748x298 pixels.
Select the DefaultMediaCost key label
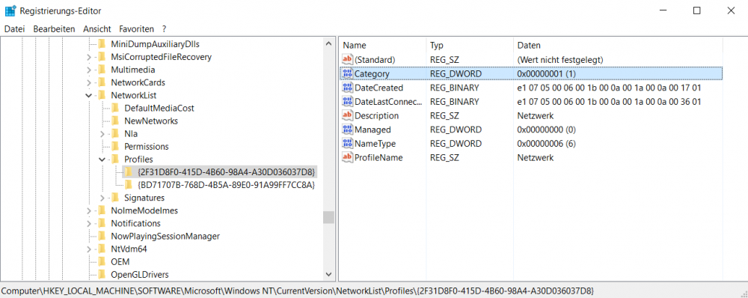click(159, 108)
